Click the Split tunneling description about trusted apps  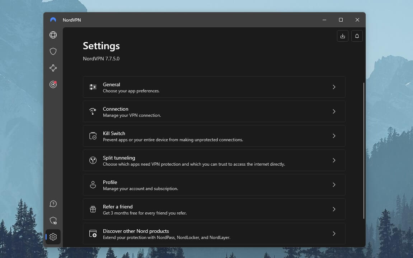click(194, 164)
